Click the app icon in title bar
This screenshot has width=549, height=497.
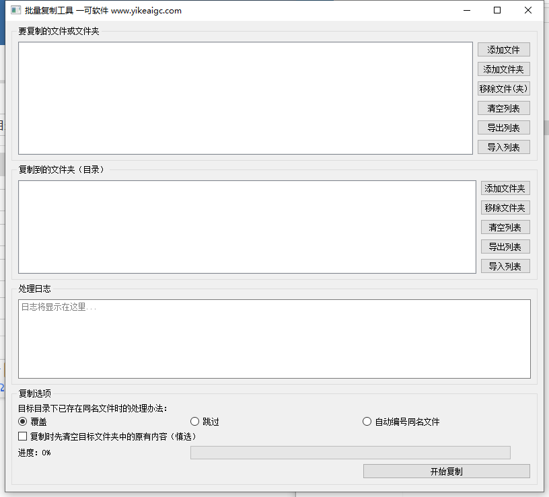click(15, 10)
